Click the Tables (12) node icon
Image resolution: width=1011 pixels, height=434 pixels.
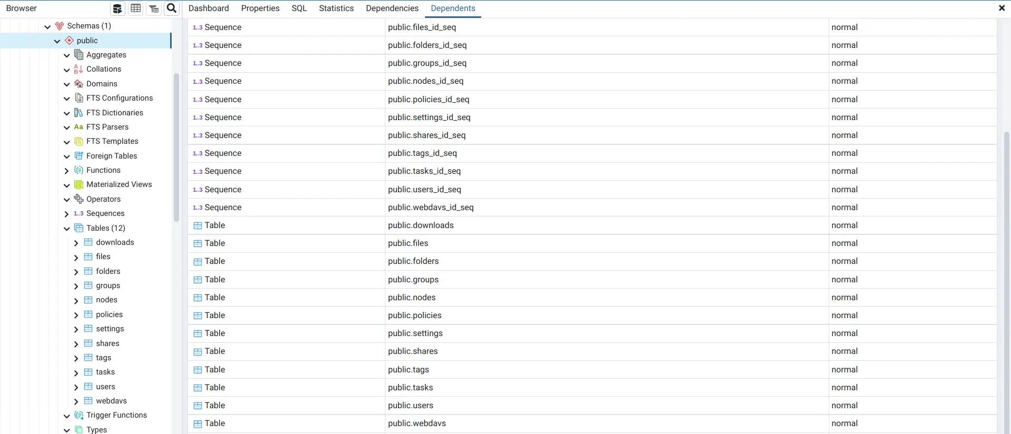coord(79,228)
